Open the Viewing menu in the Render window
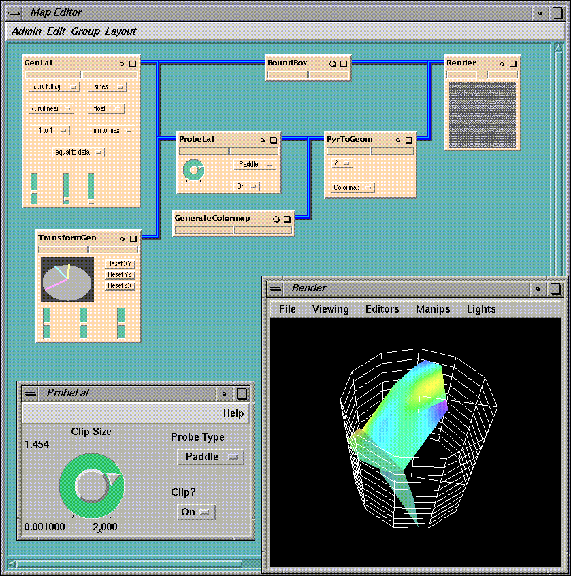 (x=330, y=309)
